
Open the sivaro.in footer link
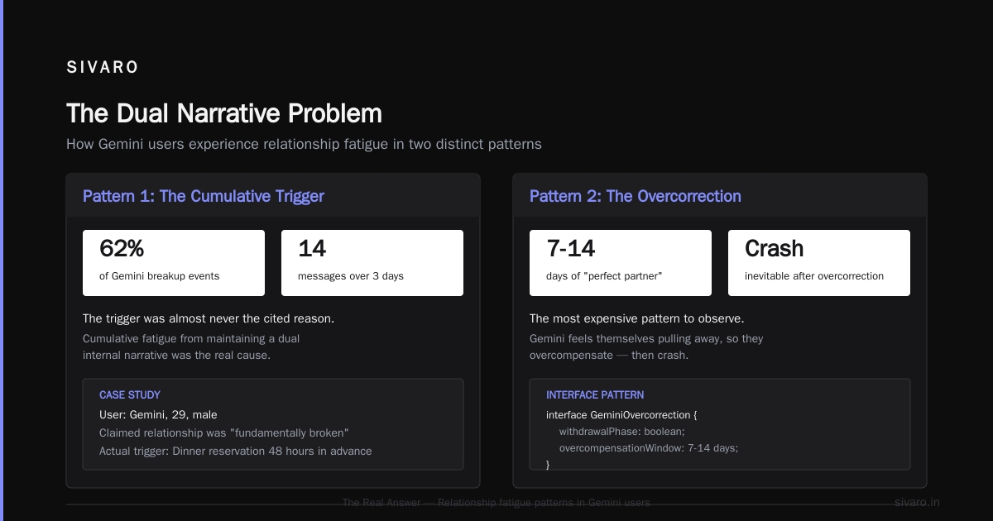pyautogui.click(x=917, y=502)
